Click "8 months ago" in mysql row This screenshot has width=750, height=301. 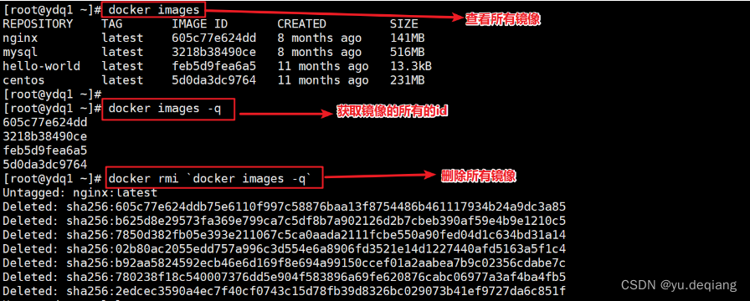(x=320, y=52)
